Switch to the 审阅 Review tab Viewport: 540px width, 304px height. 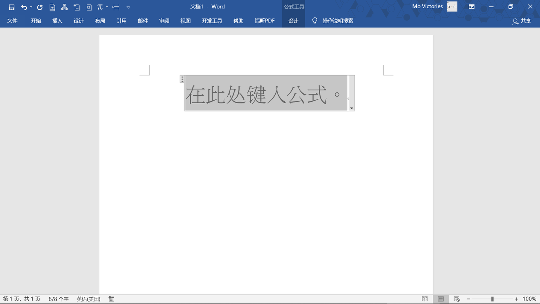[164, 21]
